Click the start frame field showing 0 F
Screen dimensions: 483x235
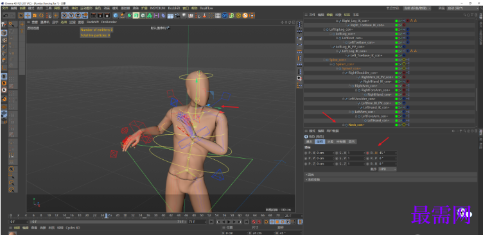(x=19, y=222)
